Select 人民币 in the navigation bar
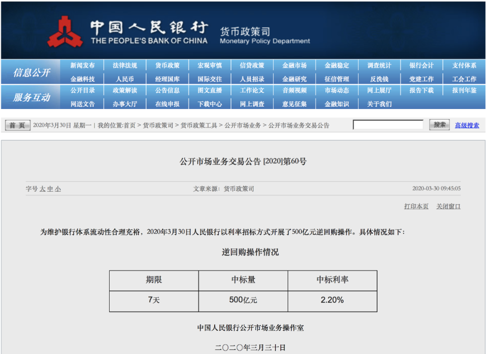The height and width of the screenshot is (354, 487). pyautogui.click(x=125, y=79)
